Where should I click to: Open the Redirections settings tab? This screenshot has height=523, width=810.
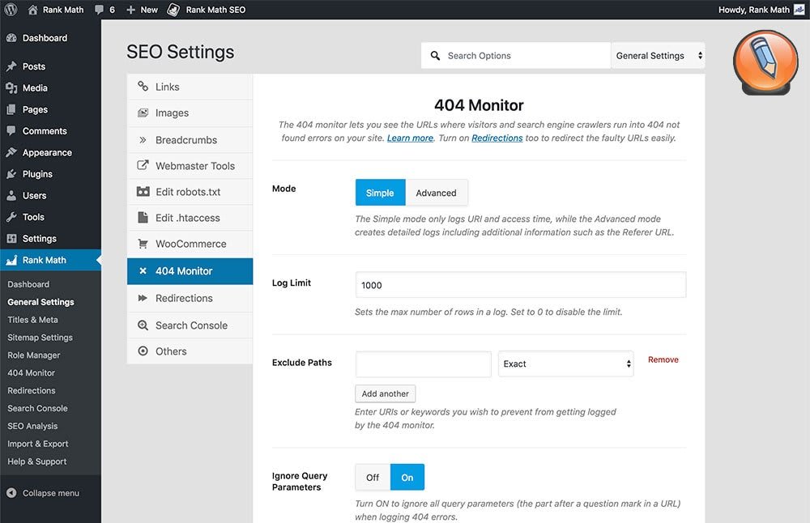point(190,299)
